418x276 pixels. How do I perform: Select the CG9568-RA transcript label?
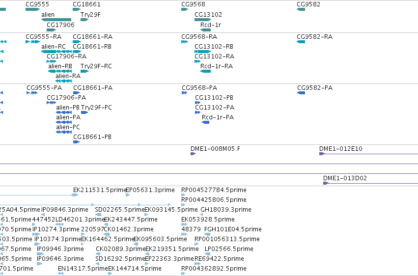pyautogui.click(x=199, y=36)
